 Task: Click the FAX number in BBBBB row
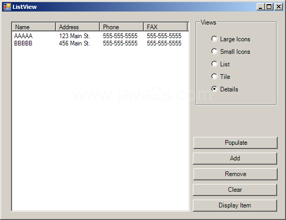pos(164,43)
